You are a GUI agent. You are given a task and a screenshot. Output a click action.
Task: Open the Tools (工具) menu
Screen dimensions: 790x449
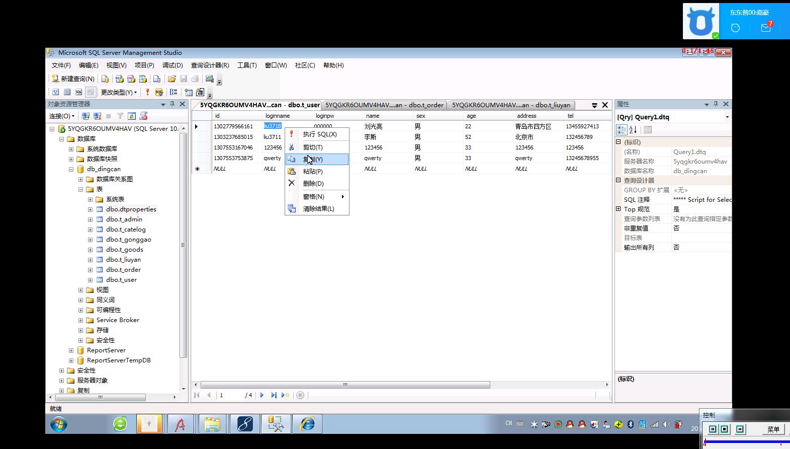tap(247, 65)
